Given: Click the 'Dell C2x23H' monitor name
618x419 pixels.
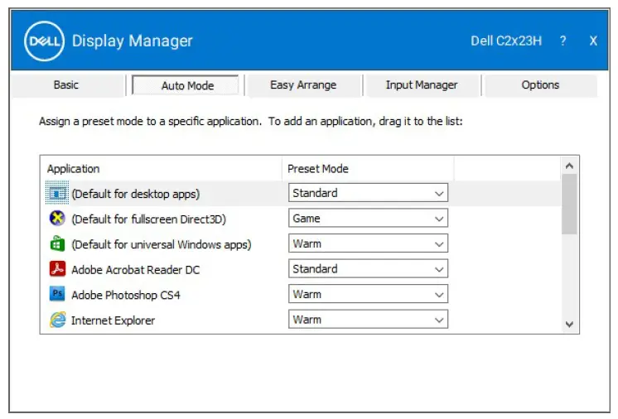Looking at the screenshot, I should pyautogui.click(x=506, y=41).
